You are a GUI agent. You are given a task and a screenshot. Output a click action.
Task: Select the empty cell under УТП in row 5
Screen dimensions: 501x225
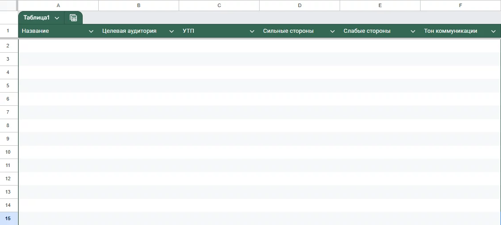(x=219, y=85)
